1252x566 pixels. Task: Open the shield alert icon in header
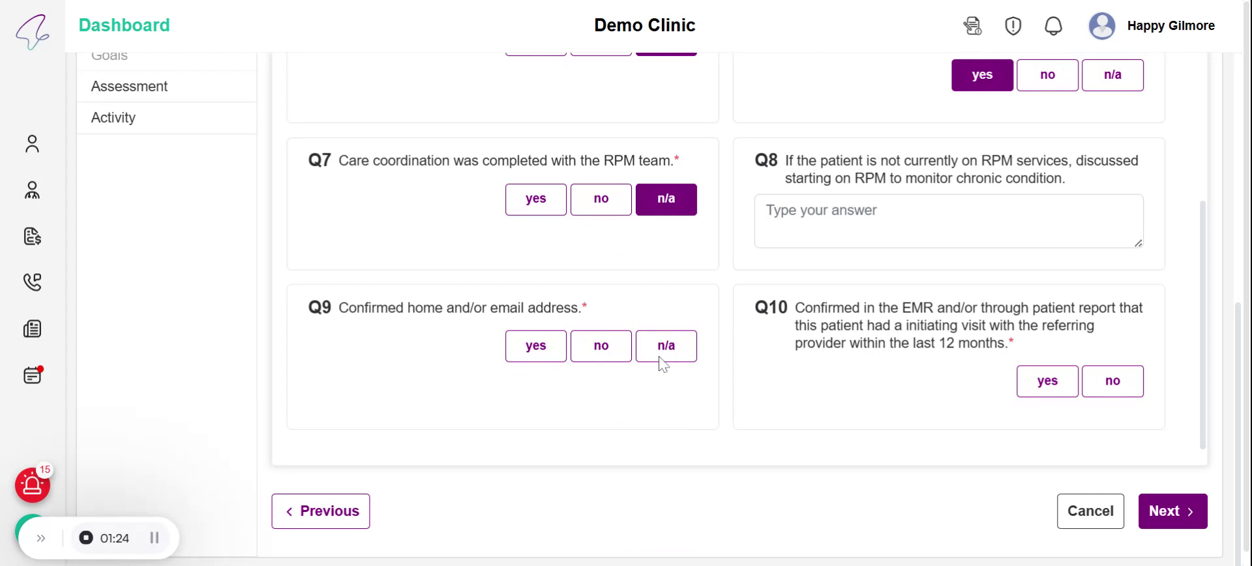coord(1013,26)
